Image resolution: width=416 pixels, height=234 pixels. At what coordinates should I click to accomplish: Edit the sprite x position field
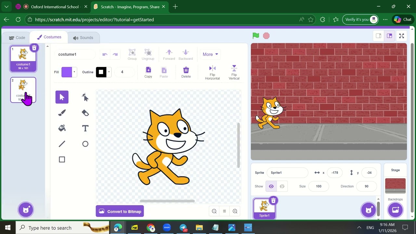coord(335,173)
